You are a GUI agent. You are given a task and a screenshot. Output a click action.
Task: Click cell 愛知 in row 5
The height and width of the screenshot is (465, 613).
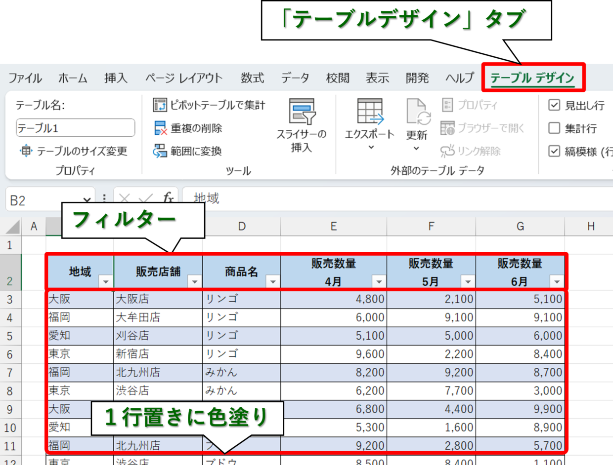pyautogui.click(x=80, y=336)
